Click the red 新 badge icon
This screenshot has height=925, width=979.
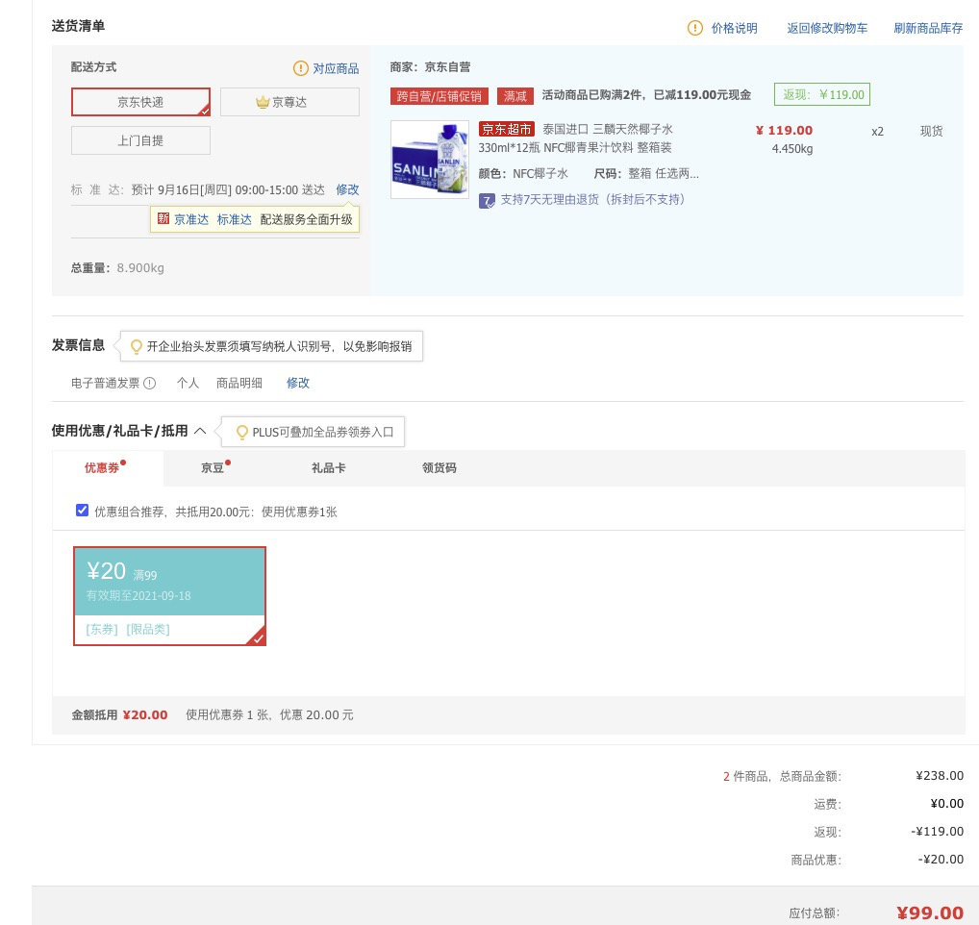163,218
